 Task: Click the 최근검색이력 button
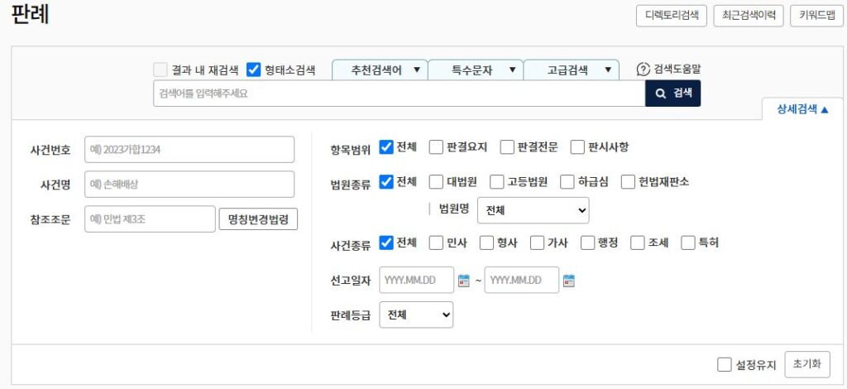749,16
